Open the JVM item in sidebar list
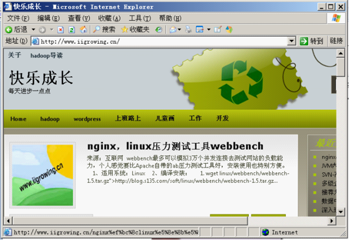Image resolution: width=349 pixels, height=240 pixels. 329,166
